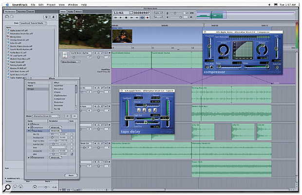This screenshot has height=195, width=302.
Task: Toggle the MatrixReverb effect checkbox
Action: pos(32,157)
